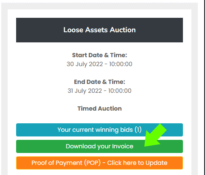Click the 30 July 2022 start date
205x175 pixels.
(x=85, y=64)
